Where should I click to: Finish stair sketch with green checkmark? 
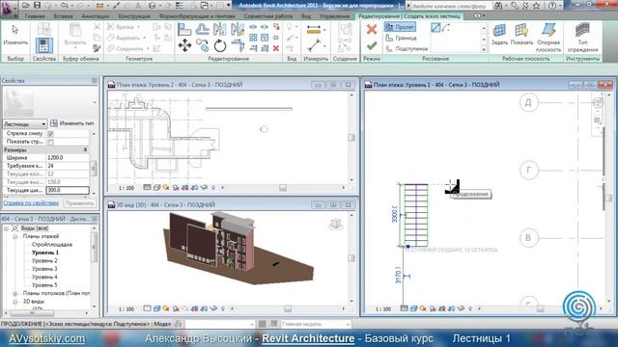point(371,46)
